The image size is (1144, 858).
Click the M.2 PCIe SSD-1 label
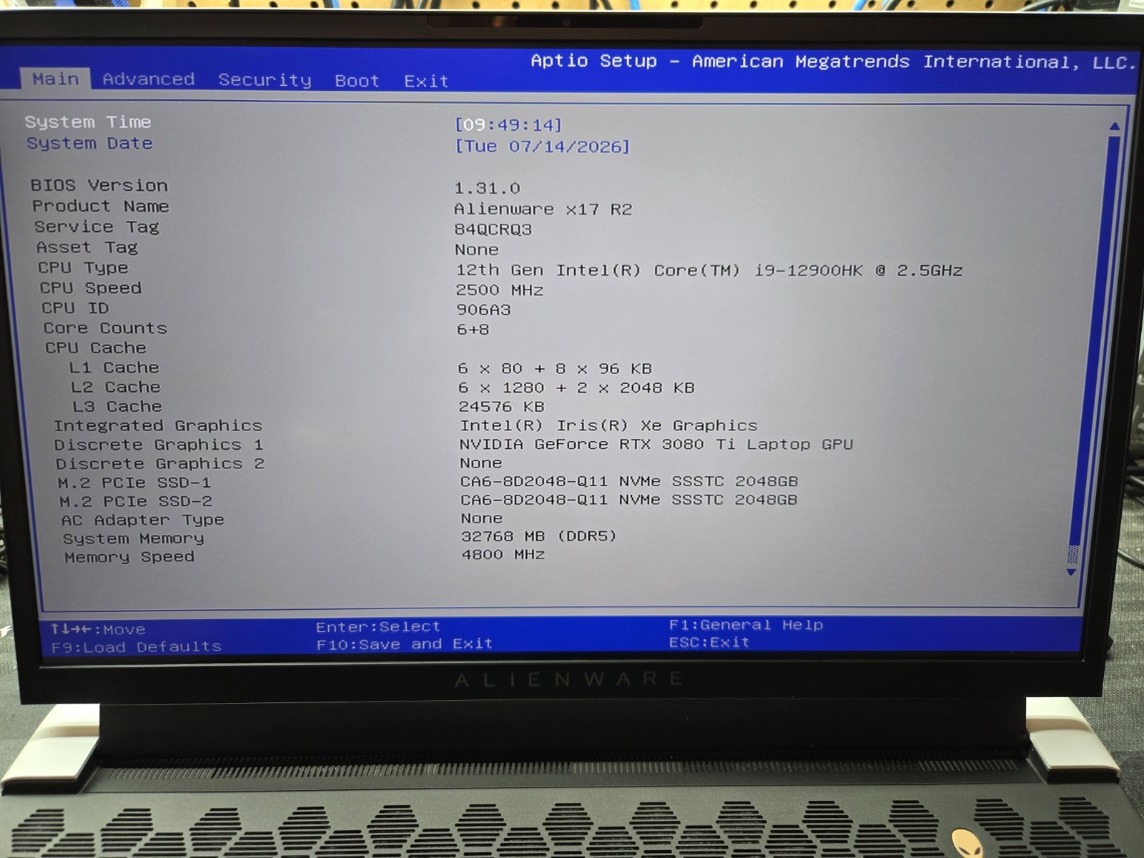click(134, 483)
